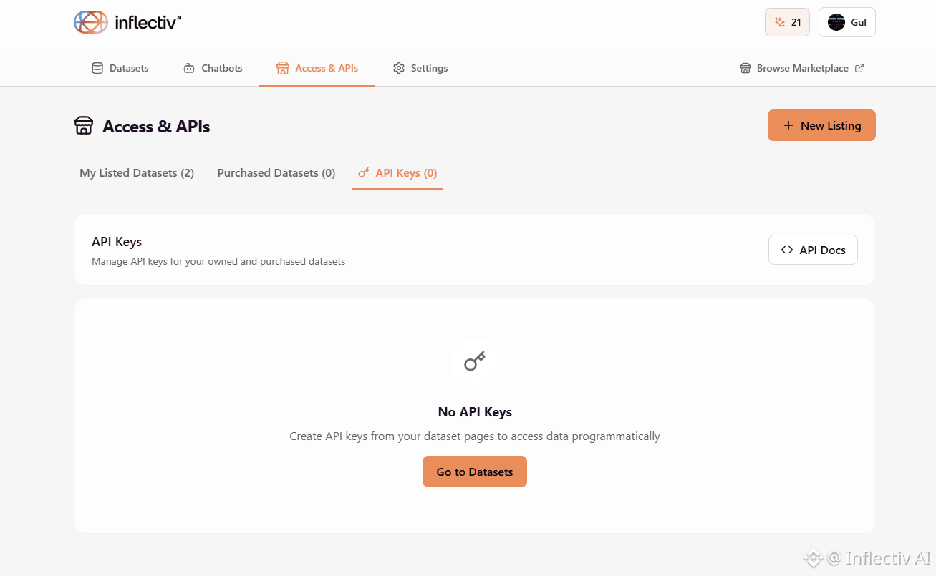This screenshot has height=576, width=936.
Task: Click the Inflectiv logo icon
Action: pyautogui.click(x=90, y=22)
